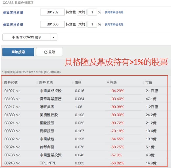Sort the table by 價格 column

(x=78, y=83)
